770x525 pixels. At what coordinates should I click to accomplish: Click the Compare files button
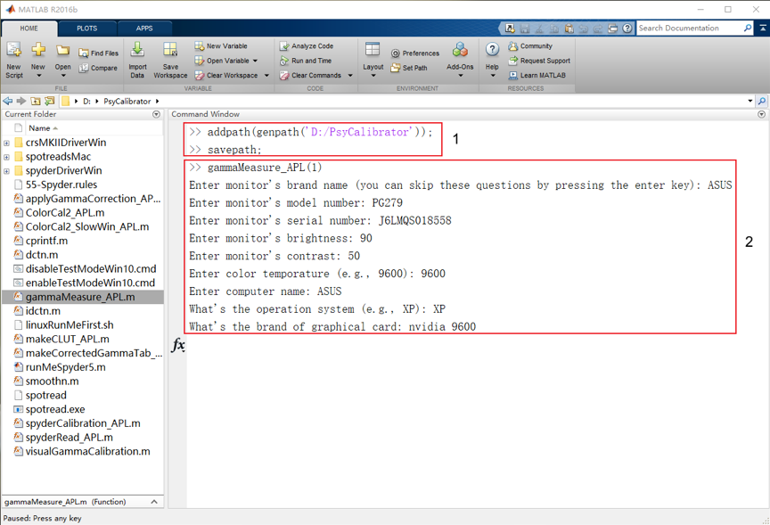tap(98, 68)
